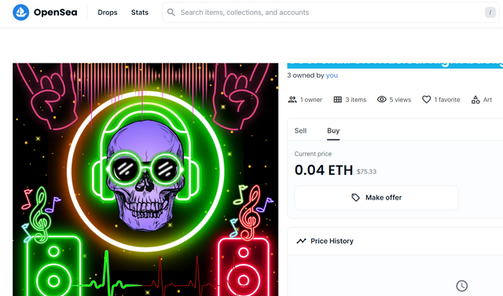Click the people icon beside 1 owner
503x296 pixels.
pos(292,100)
